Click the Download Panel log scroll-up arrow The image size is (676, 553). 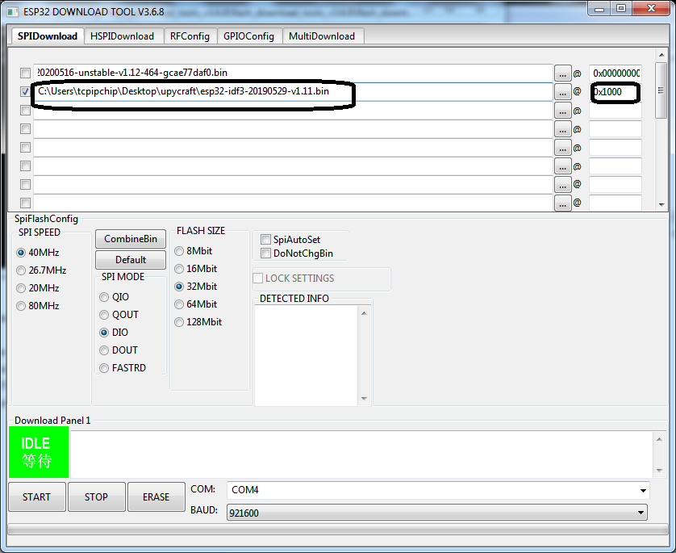659,439
